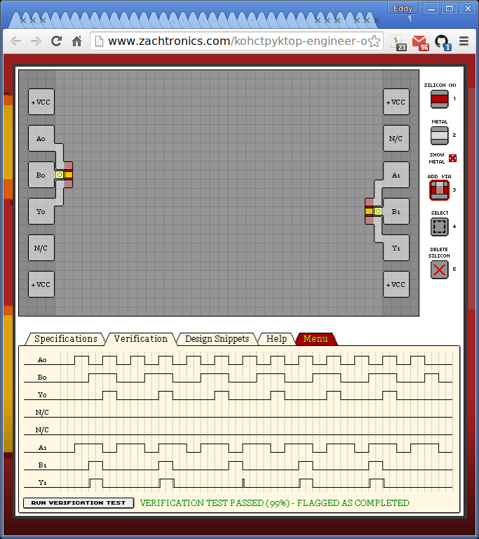
Task: Open the Design Snippets tab
Action: pos(217,339)
